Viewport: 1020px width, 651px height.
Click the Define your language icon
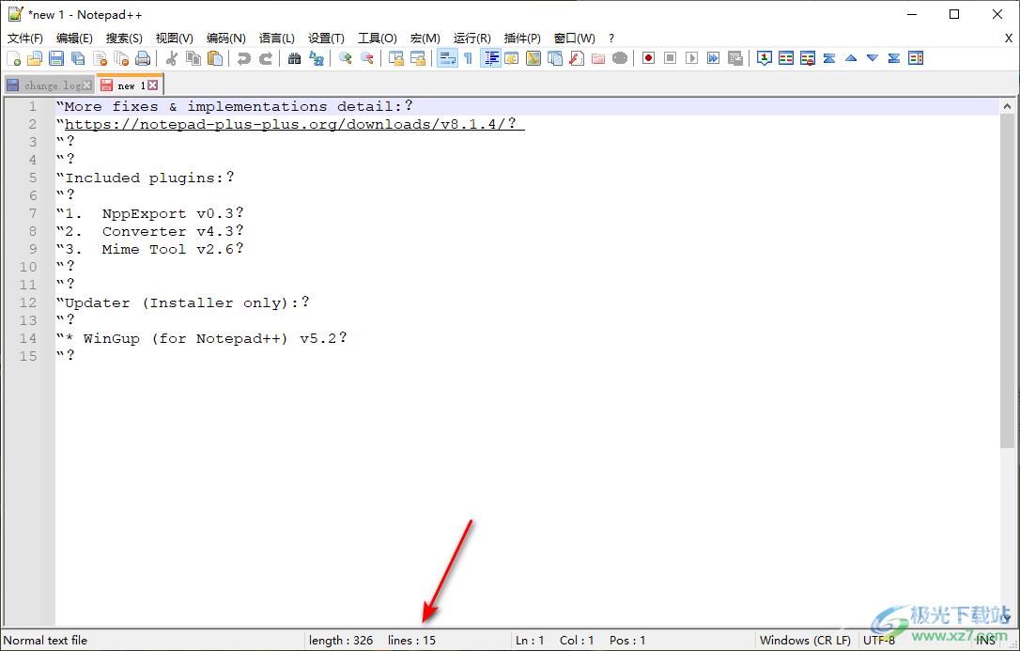(x=512, y=58)
